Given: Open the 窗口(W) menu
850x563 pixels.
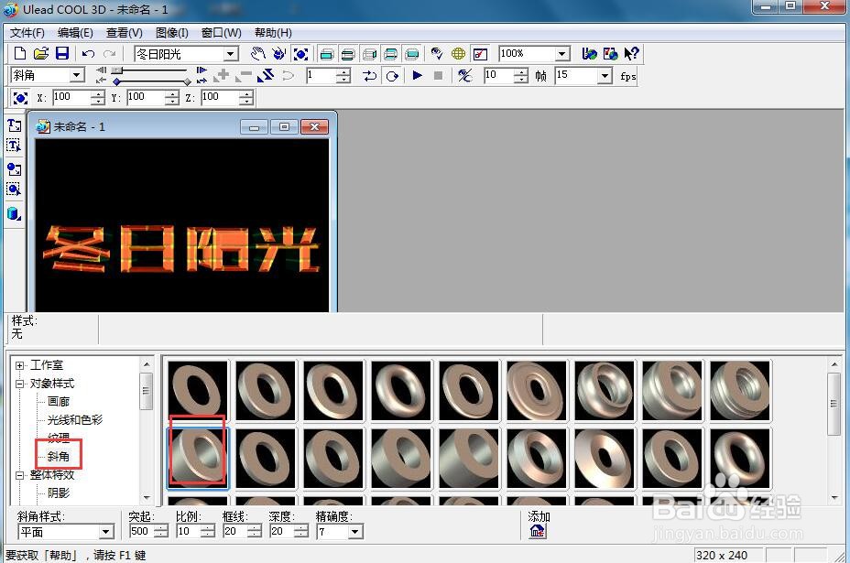Looking at the screenshot, I should (221, 33).
